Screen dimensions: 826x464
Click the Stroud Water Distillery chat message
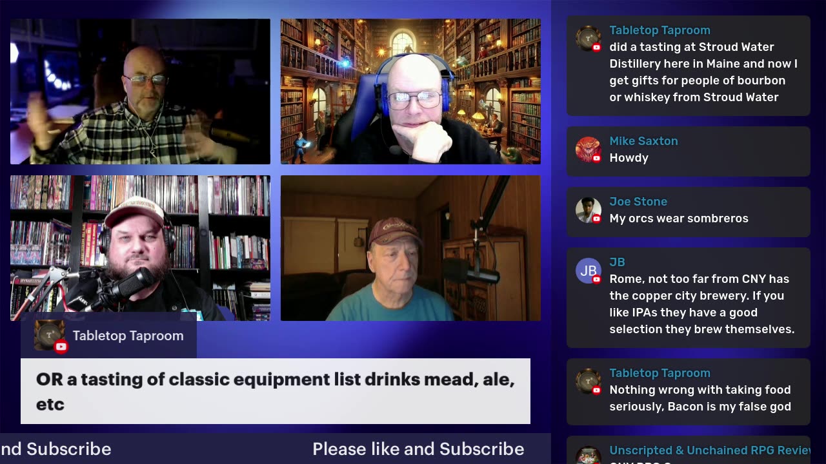pos(703,72)
